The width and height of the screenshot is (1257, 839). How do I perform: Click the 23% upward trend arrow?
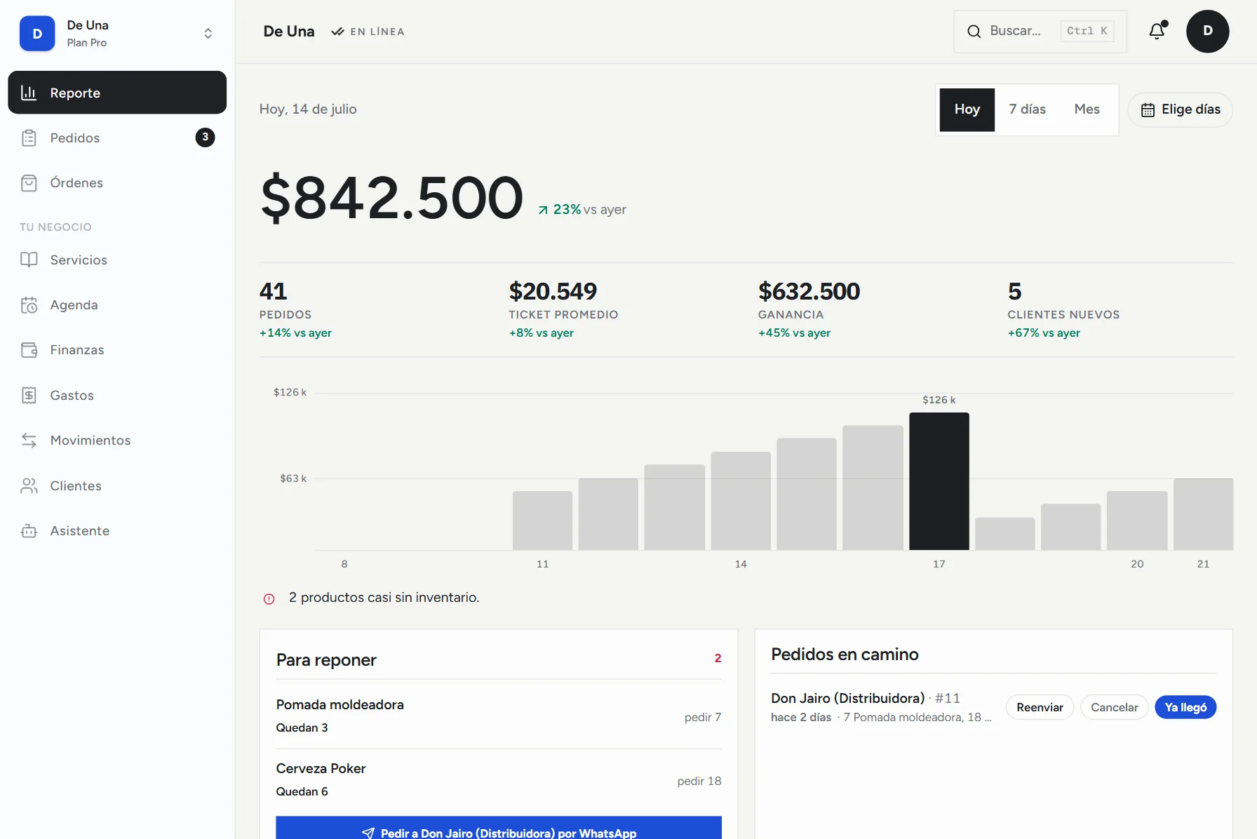tap(543, 210)
